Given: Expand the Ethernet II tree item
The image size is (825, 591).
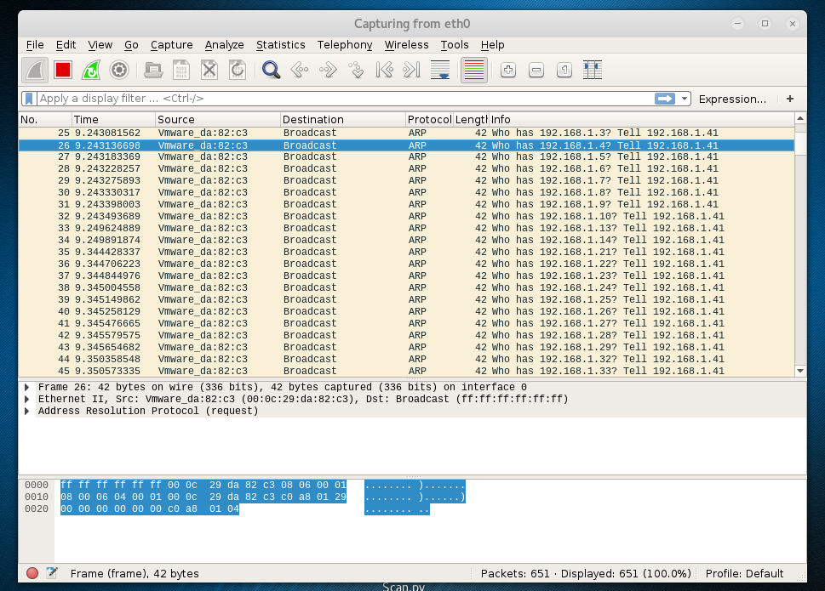Looking at the screenshot, I should pyautogui.click(x=28, y=399).
